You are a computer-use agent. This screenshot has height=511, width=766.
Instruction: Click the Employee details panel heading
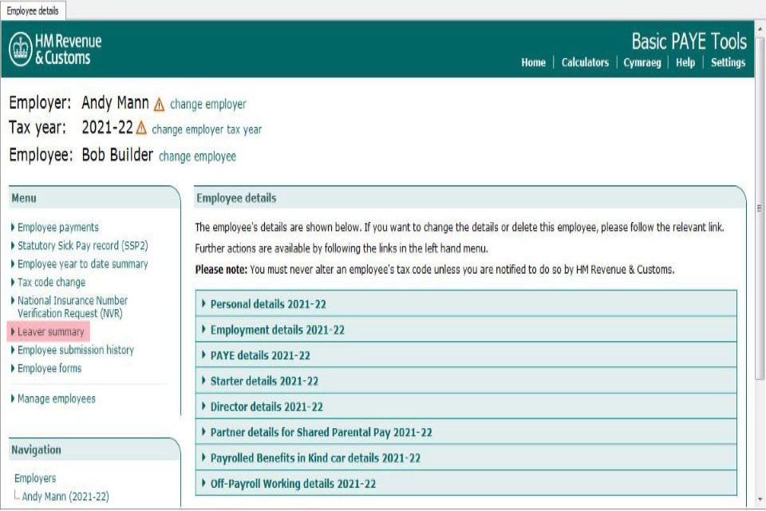click(x=236, y=198)
